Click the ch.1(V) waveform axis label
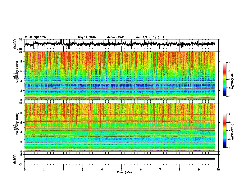This screenshot has width=246, height=190. (15, 44)
